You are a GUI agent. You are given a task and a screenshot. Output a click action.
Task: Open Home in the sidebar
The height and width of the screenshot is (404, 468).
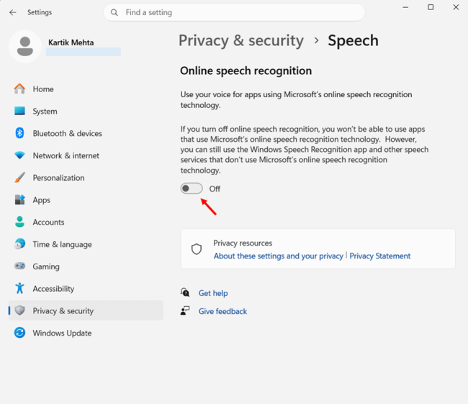[x=86, y=89]
